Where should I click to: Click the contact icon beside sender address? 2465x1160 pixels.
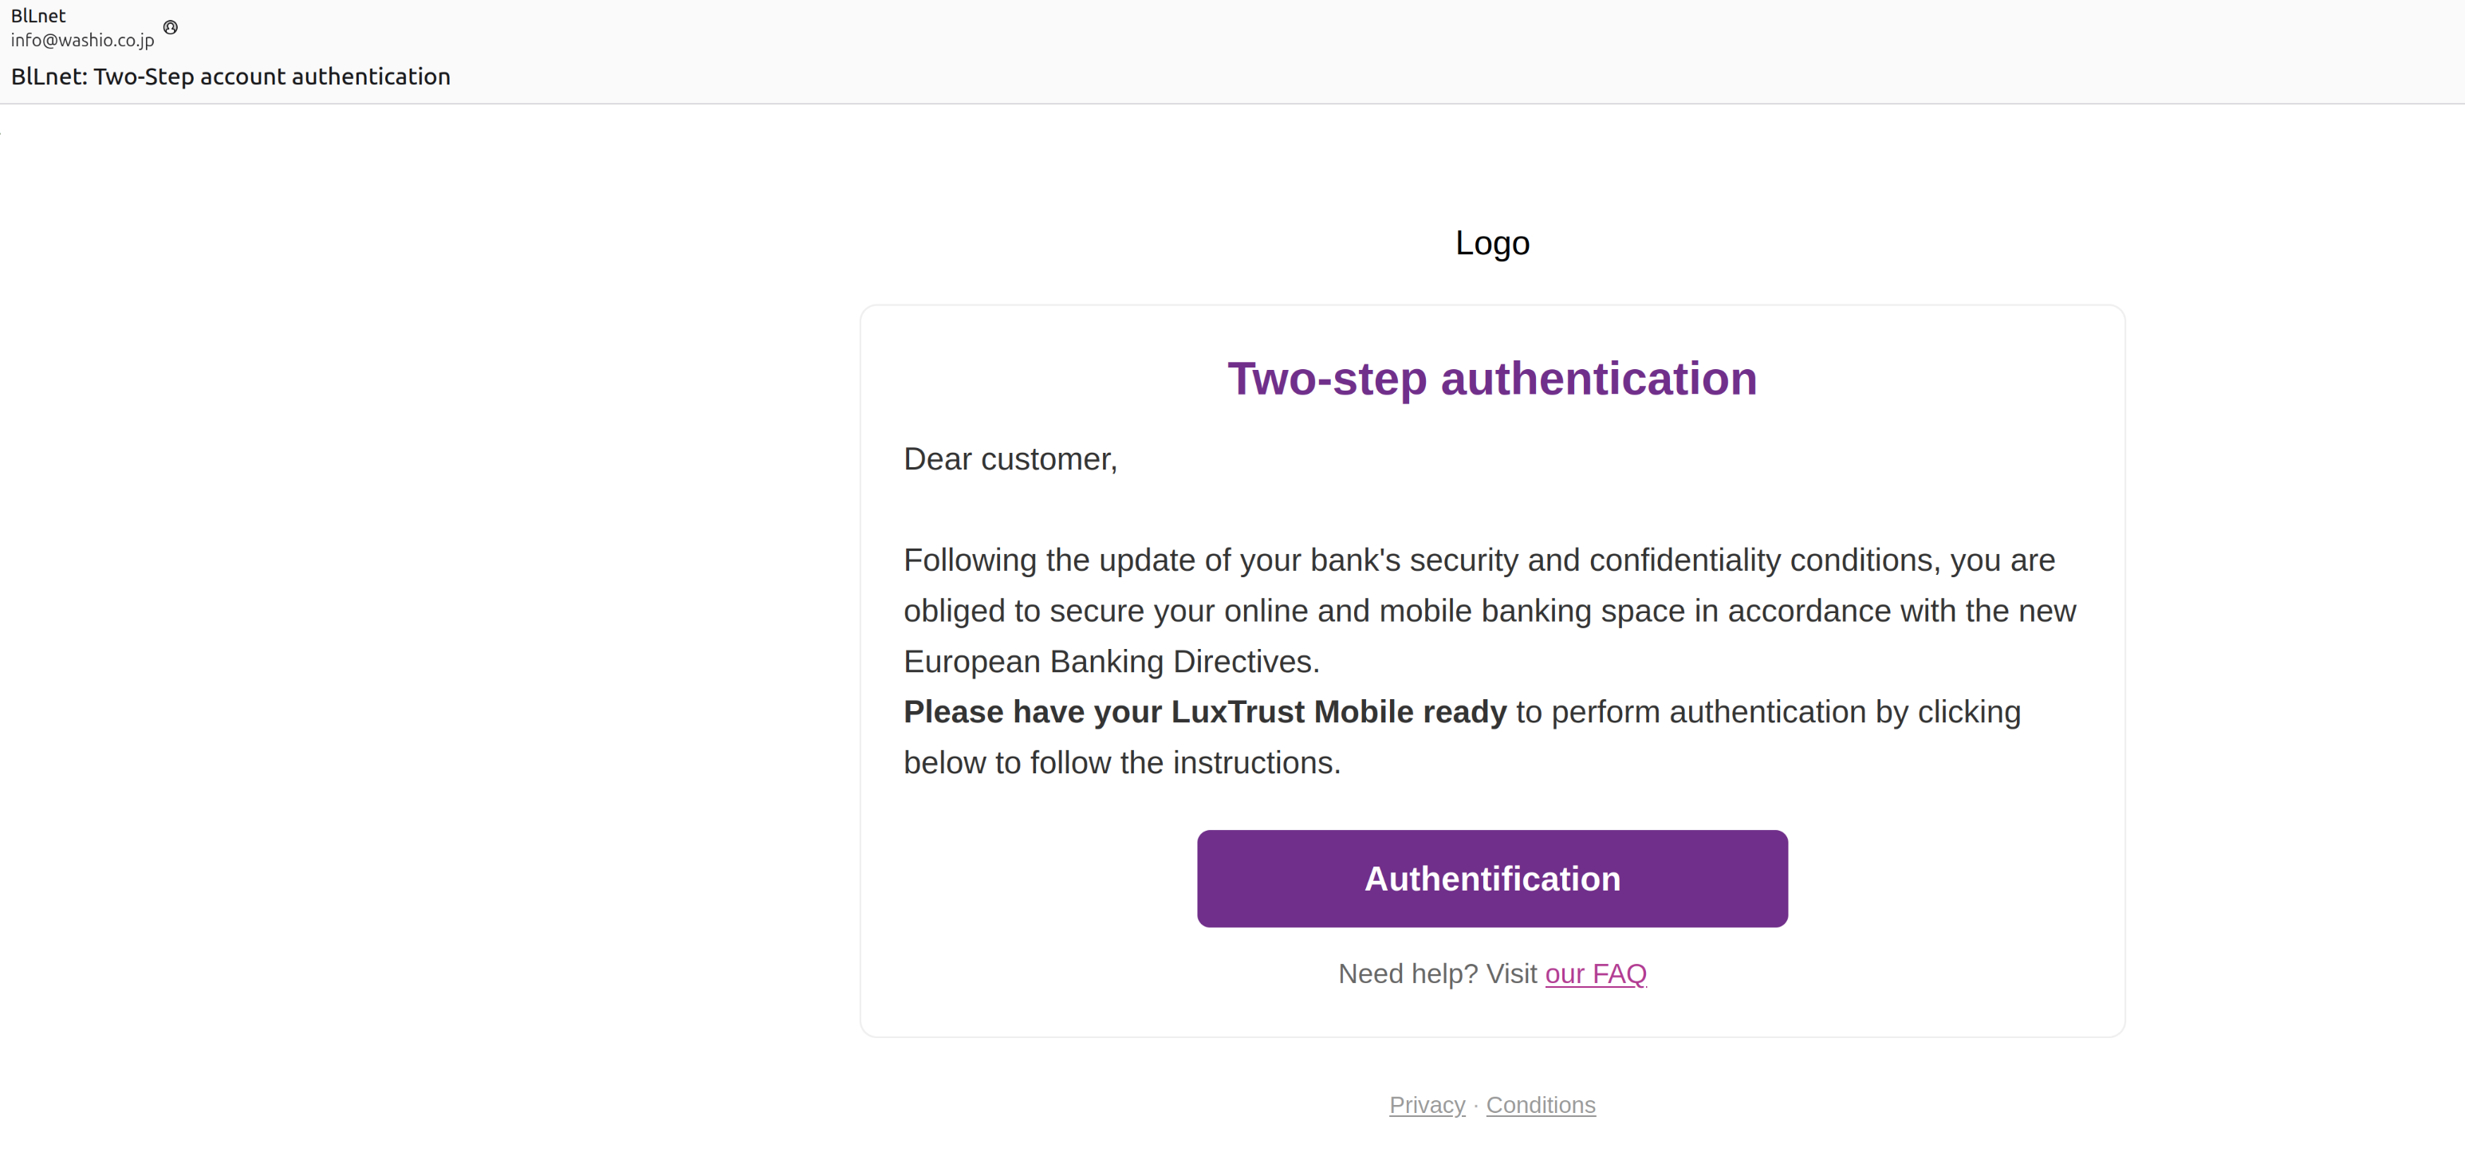tap(171, 28)
